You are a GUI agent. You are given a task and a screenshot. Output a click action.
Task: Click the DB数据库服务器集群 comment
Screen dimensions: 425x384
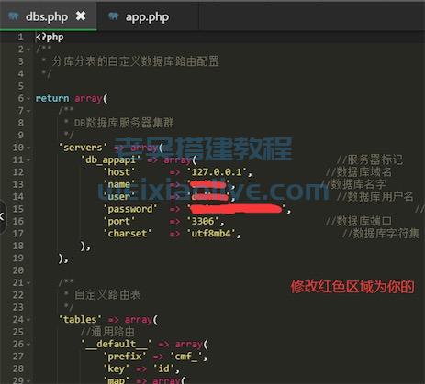tap(124, 123)
